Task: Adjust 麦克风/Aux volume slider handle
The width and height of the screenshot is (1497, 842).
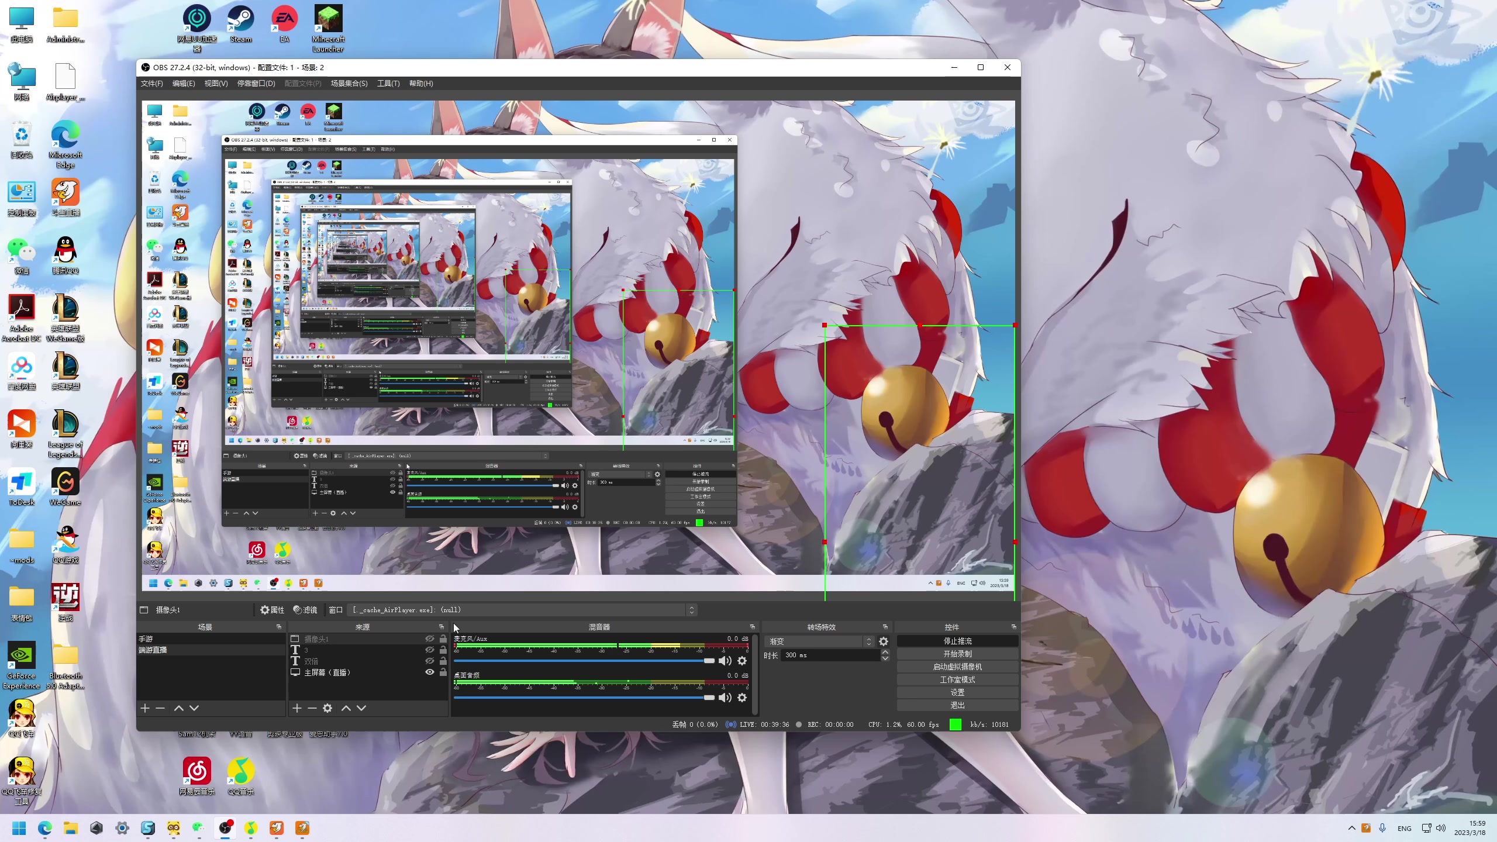Action: (709, 661)
